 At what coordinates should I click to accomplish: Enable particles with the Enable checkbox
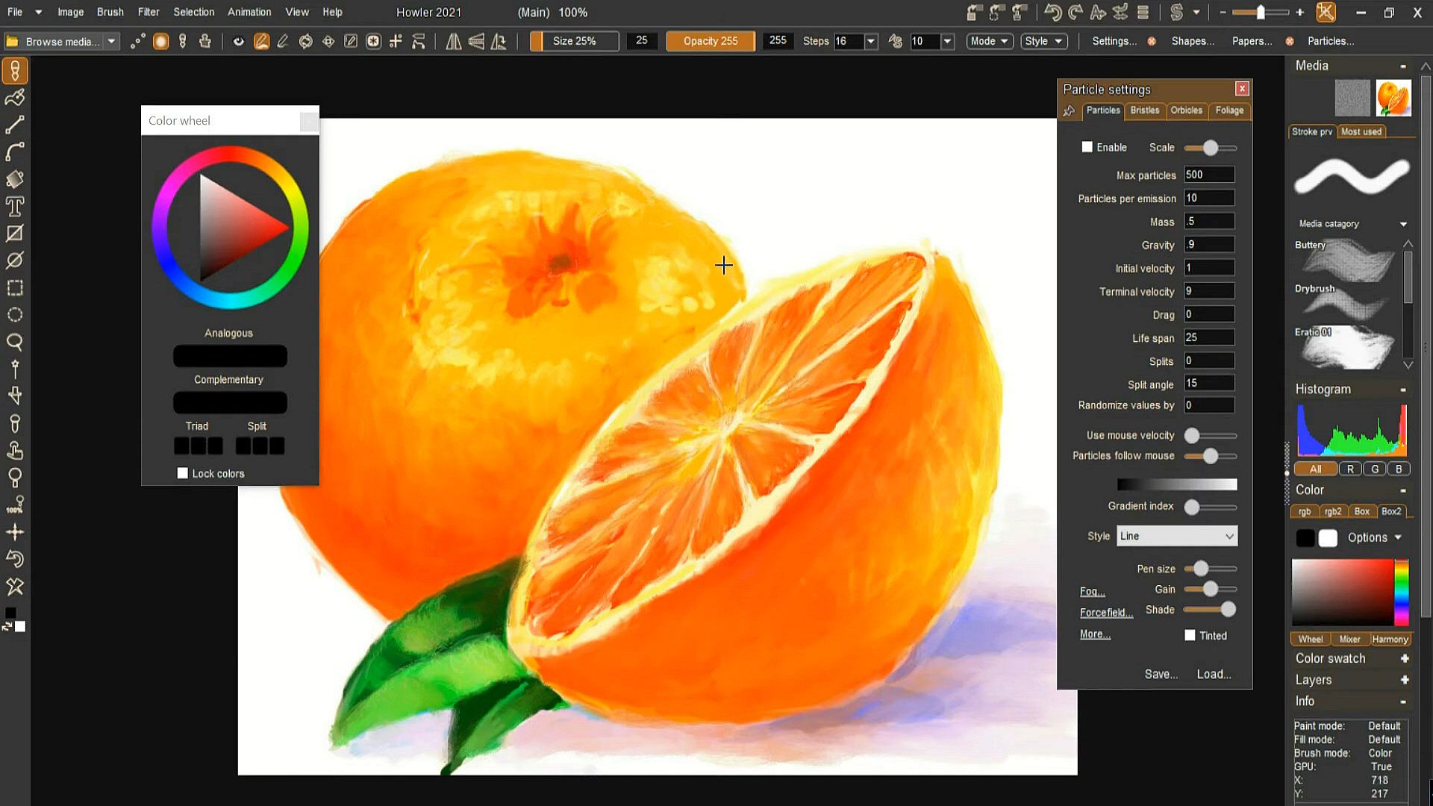[1087, 147]
